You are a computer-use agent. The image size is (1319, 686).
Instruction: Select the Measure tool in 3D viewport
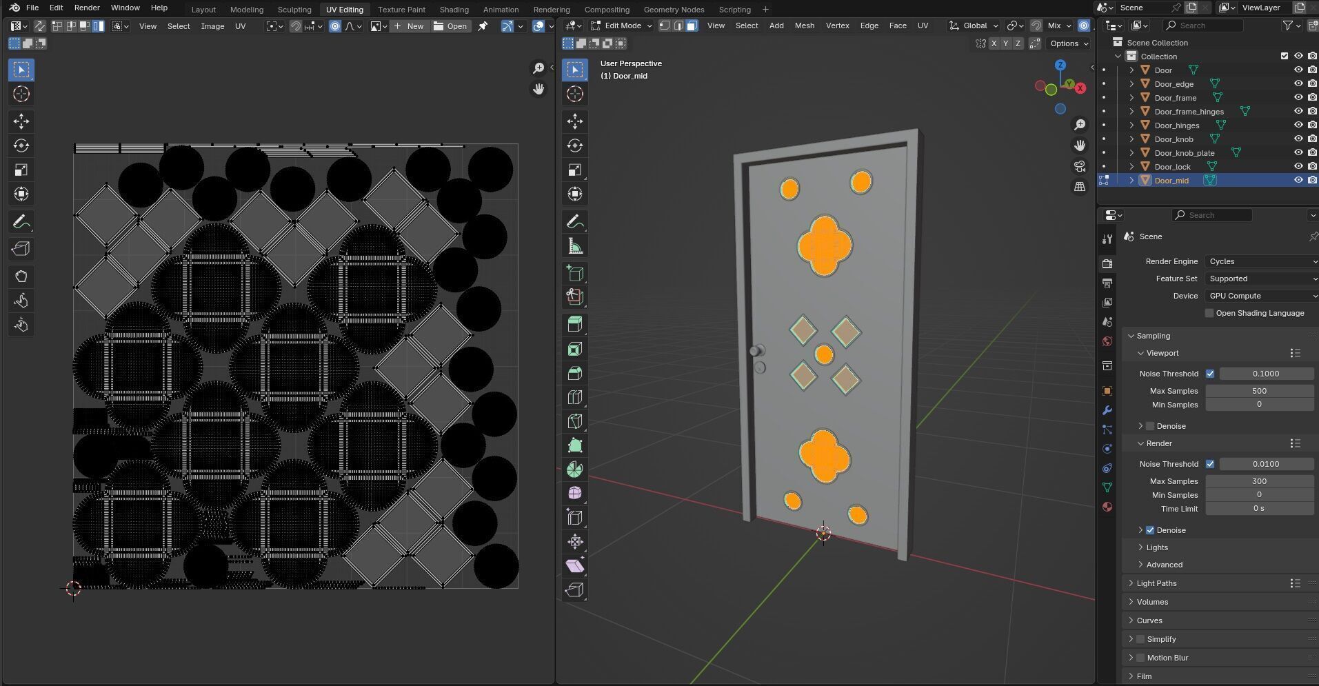click(575, 246)
